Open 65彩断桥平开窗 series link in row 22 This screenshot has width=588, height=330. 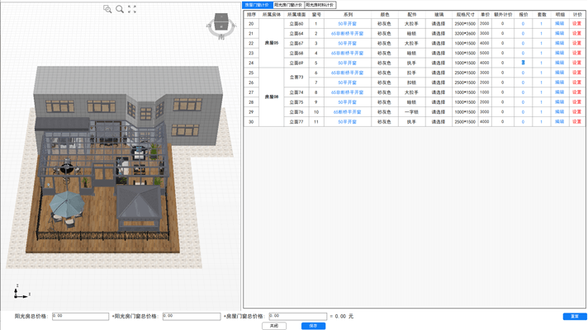tap(347, 44)
